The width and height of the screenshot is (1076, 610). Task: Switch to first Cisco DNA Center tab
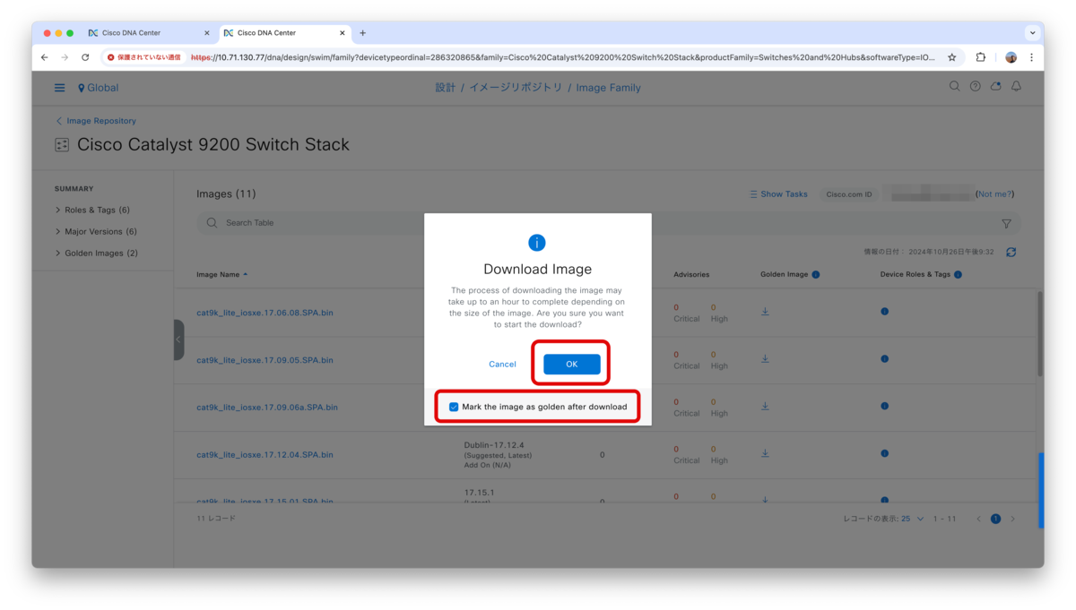coord(148,33)
